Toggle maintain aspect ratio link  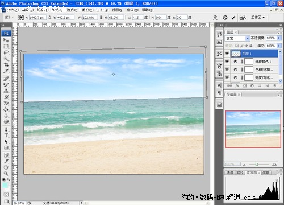pos(101,18)
